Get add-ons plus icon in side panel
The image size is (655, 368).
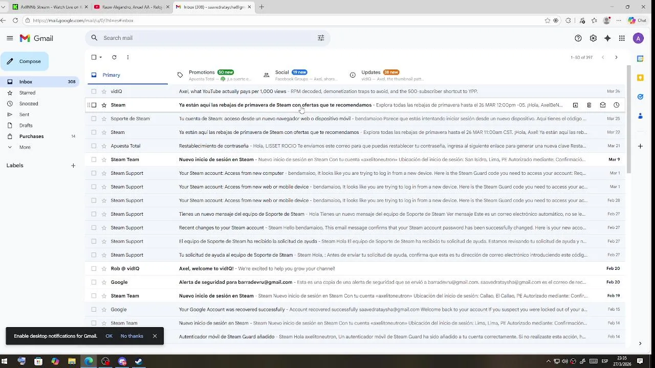pyautogui.click(x=640, y=146)
